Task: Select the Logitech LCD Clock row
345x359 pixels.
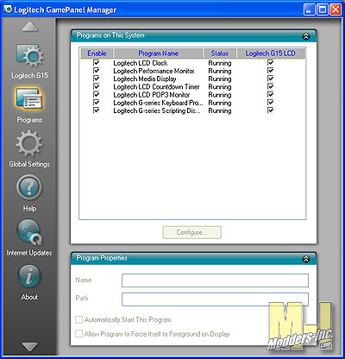Action: 192,63
